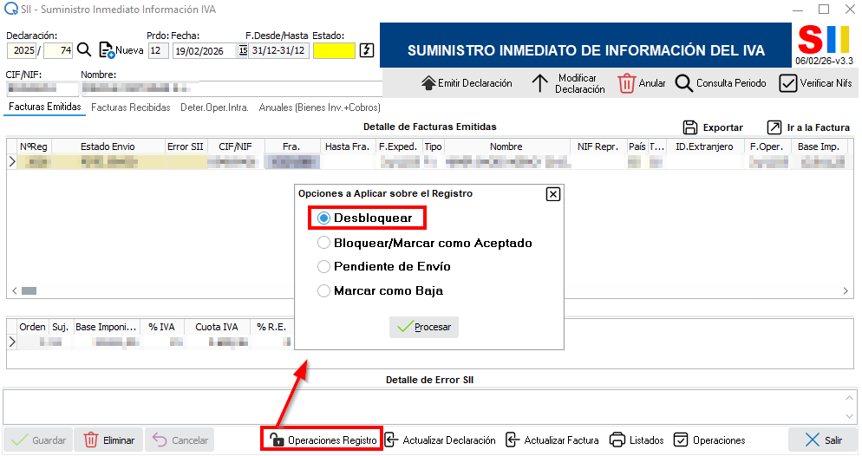Click the Base Imponi... column header

tap(106, 327)
